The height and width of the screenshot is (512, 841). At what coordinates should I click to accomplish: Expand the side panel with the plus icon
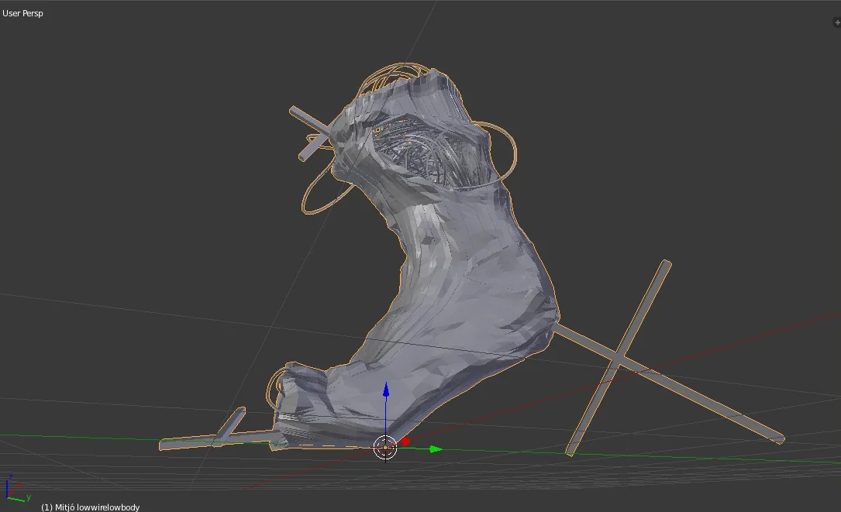836,22
